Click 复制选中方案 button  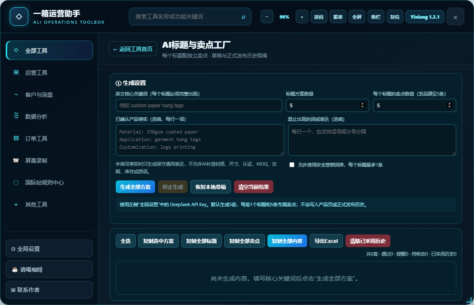158,241
